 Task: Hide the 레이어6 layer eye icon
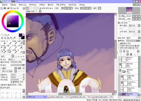click(120, 64)
